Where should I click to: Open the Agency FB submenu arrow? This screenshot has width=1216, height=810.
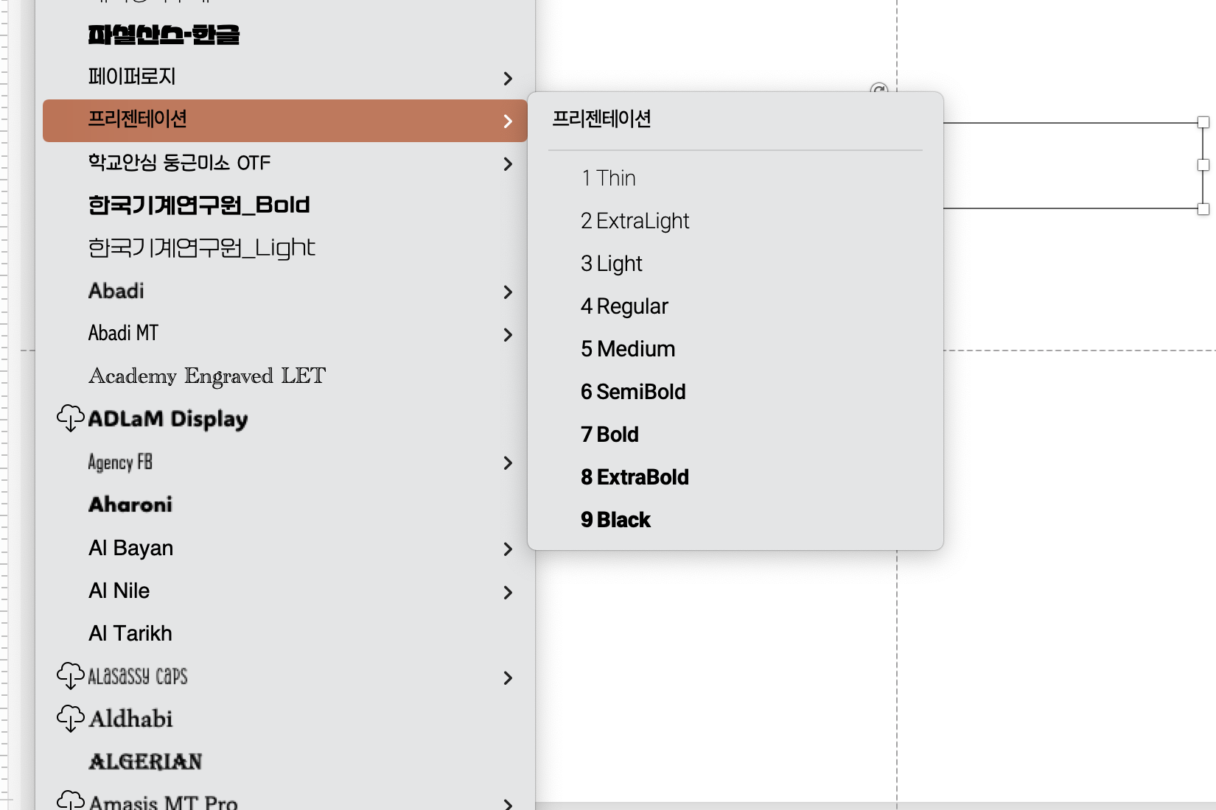click(507, 463)
